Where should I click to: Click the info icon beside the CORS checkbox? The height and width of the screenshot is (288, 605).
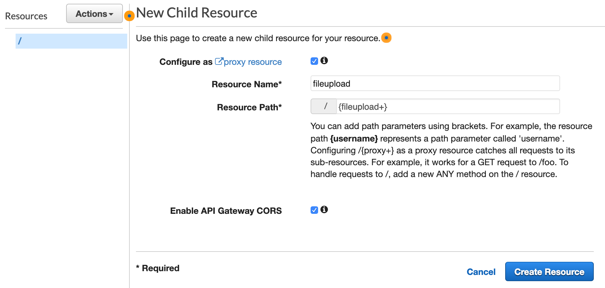324,209
